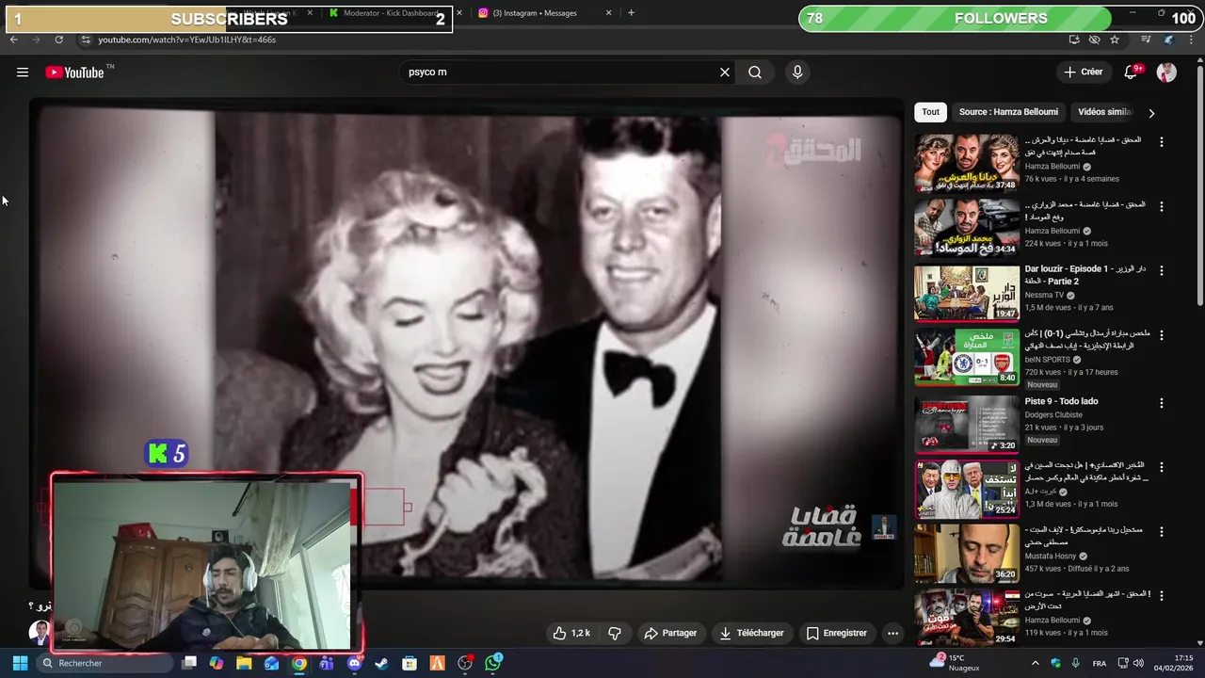1205x678 pixels.
Task: Open the Windows Start menu
Action: (x=20, y=663)
